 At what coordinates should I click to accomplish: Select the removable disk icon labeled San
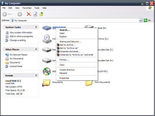47,61
